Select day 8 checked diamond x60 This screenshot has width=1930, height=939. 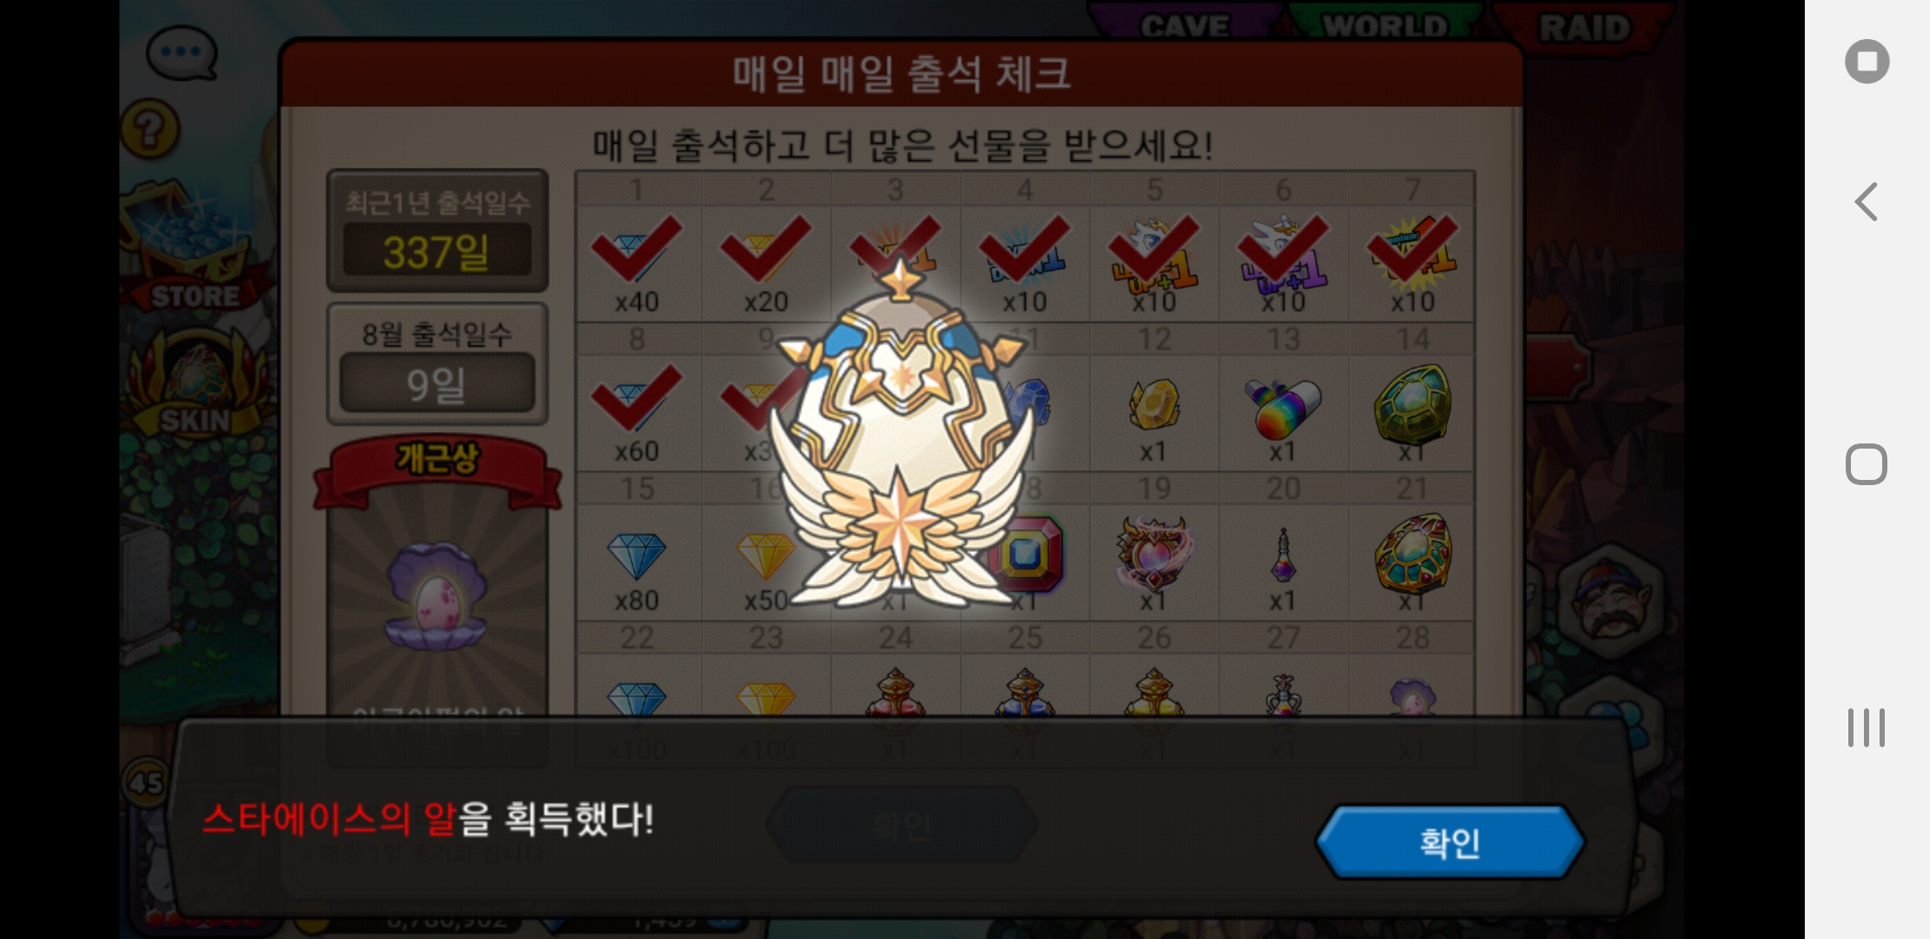coord(637,412)
